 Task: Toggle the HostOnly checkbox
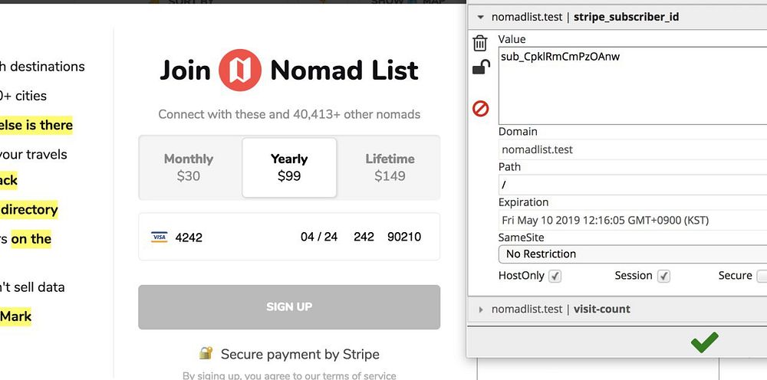tap(555, 276)
